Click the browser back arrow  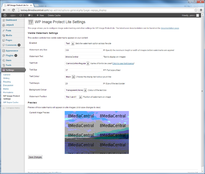pyautogui.click(x=4, y=10)
